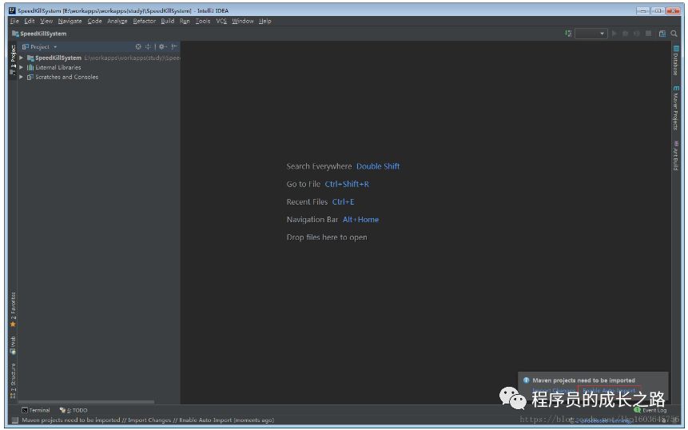Screen dimensions: 688x430
Task: Open Project Structure icon in toolbar
Action: [x=662, y=34]
